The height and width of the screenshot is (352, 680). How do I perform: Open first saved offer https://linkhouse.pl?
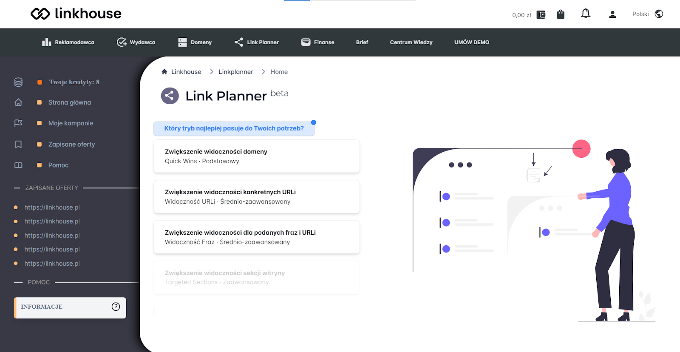pyautogui.click(x=52, y=207)
